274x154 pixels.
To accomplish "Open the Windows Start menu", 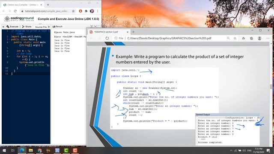I will (4, 150).
